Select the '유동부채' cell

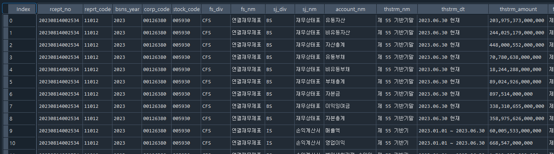(350, 57)
